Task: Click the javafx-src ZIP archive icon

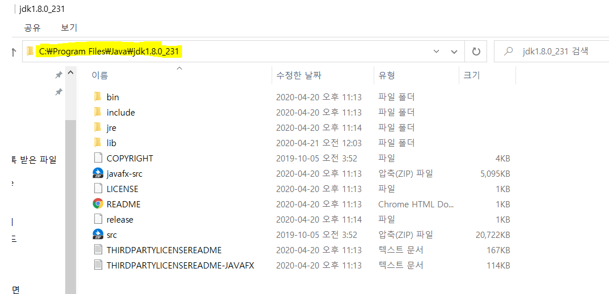Action: point(98,173)
